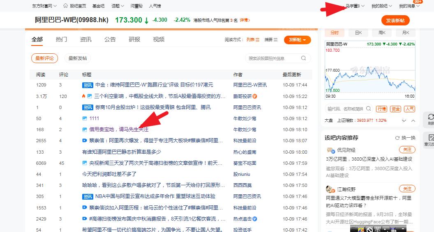Switch reading mode to 摘要 summary view

[271, 40]
